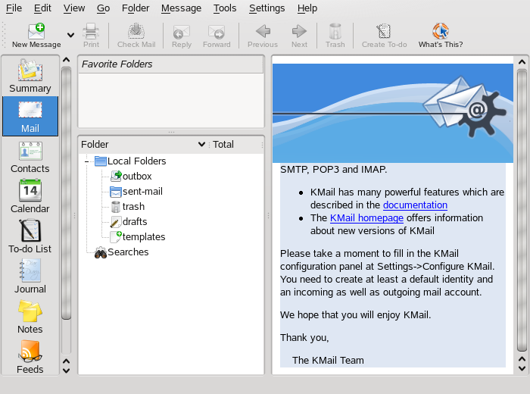530x394 pixels.
Task: Open the KMail homepage link
Action: 366,217
